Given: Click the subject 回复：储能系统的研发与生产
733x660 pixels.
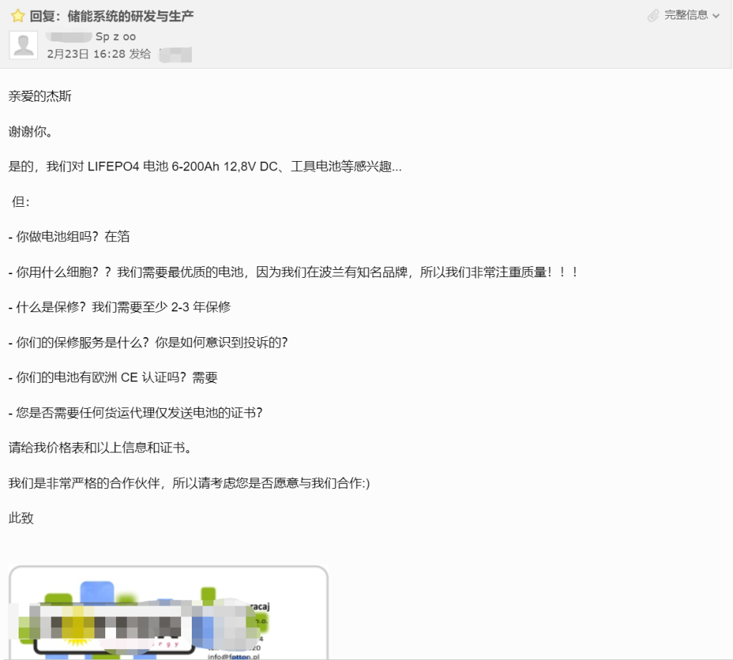Looking at the screenshot, I should point(112,16).
